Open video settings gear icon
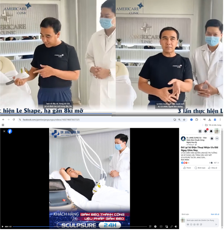This screenshot has height=230, width=224. coord(156,227)
